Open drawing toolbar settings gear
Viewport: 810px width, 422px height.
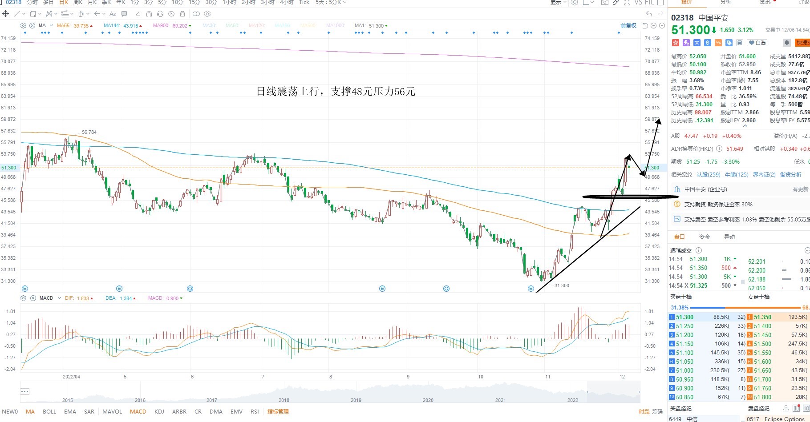click(207, 14)
